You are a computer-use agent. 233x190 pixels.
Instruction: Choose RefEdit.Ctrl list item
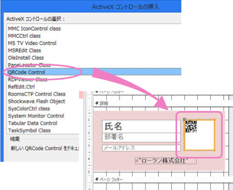[21, 87]
